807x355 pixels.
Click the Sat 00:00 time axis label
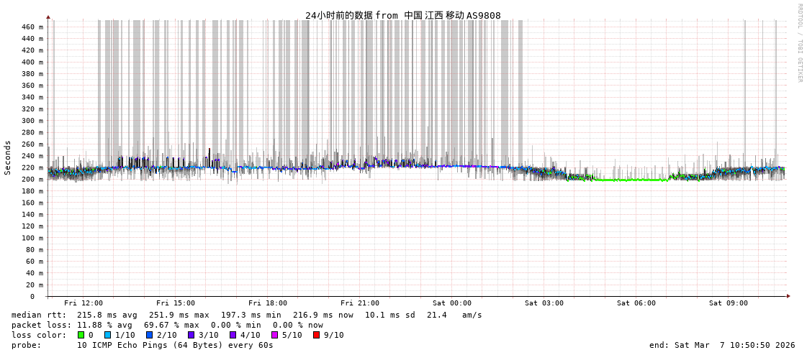point(452,303)
